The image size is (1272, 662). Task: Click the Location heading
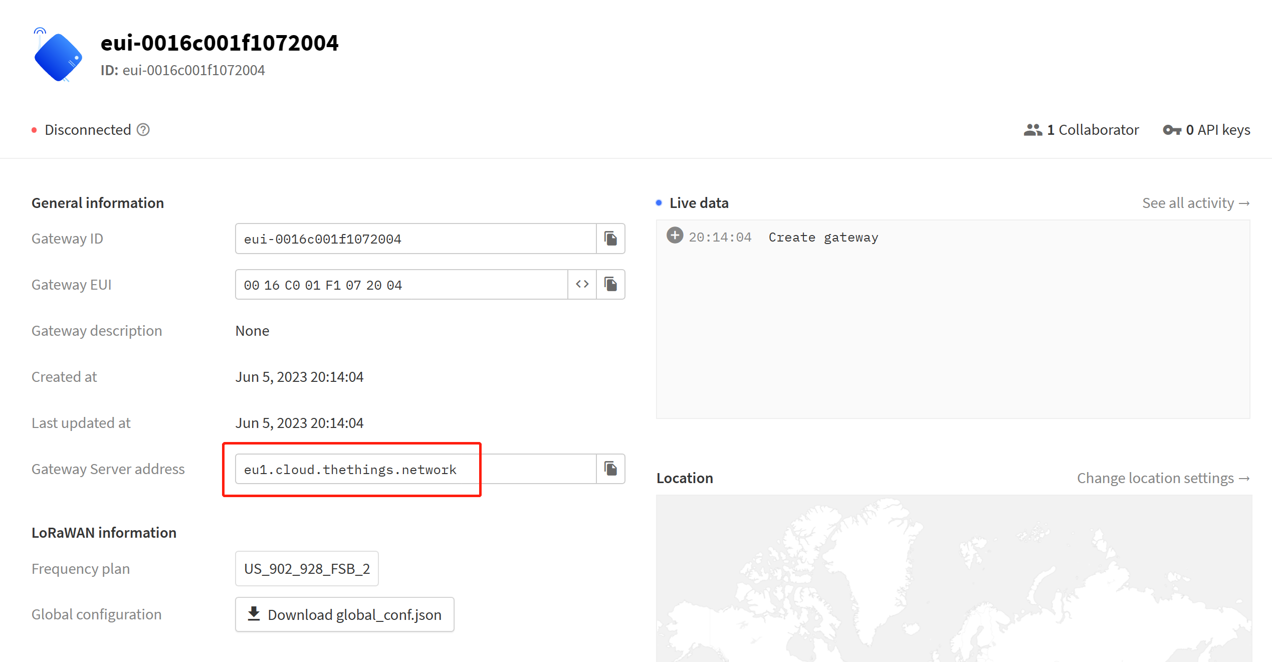[x=685, y=478]
